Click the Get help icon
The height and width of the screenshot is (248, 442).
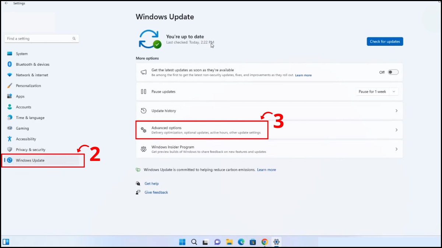coord(138,183)
